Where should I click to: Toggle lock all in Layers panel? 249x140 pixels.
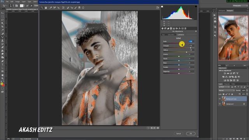click(232, 94)
